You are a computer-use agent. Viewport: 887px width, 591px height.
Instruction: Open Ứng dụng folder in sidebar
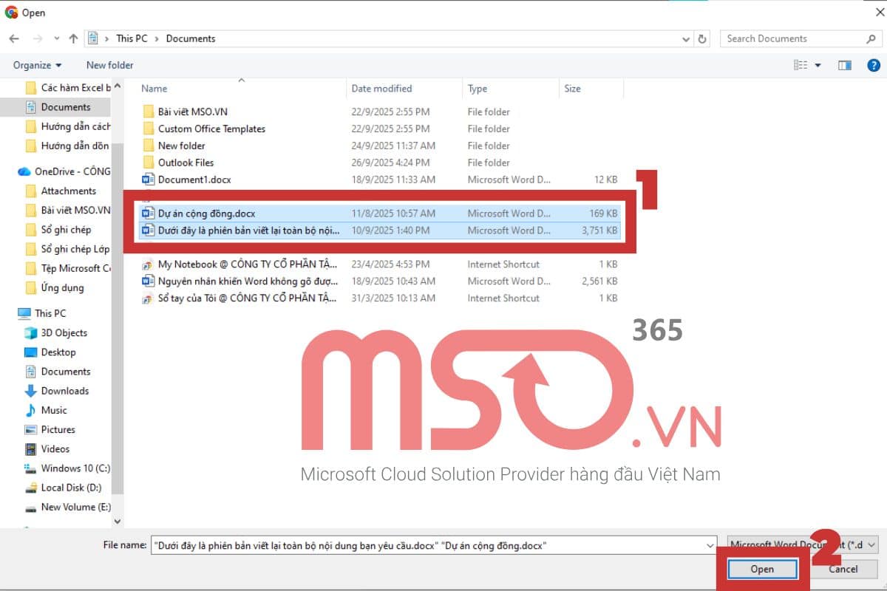pos(55,287)
